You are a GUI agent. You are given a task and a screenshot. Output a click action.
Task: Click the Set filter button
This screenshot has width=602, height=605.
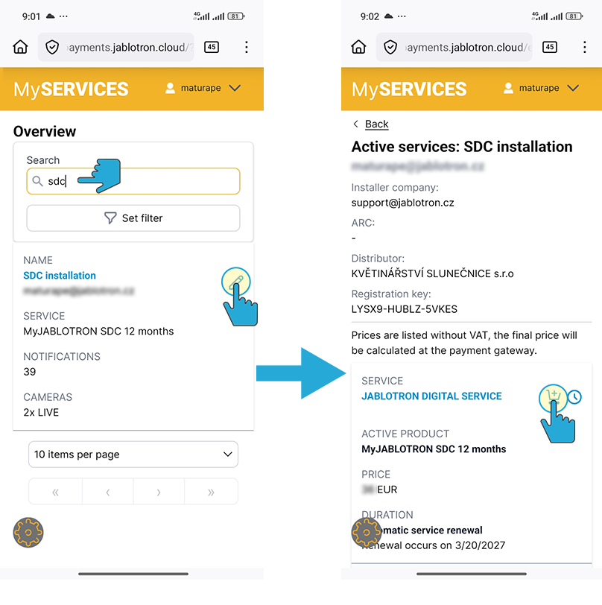point(133,218)
